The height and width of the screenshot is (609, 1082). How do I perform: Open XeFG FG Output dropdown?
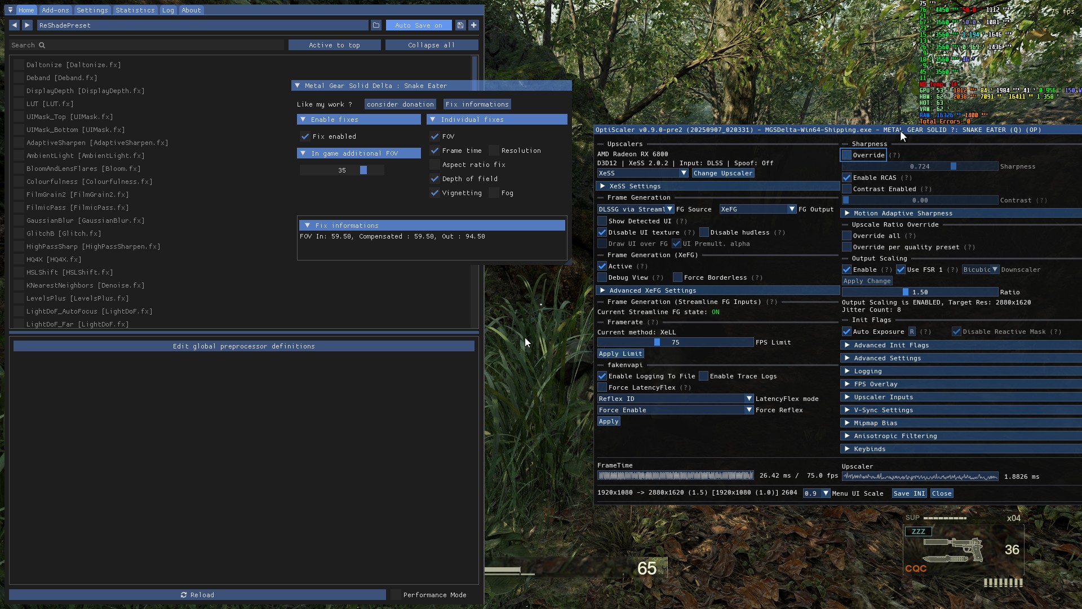(x=758, y=209)
